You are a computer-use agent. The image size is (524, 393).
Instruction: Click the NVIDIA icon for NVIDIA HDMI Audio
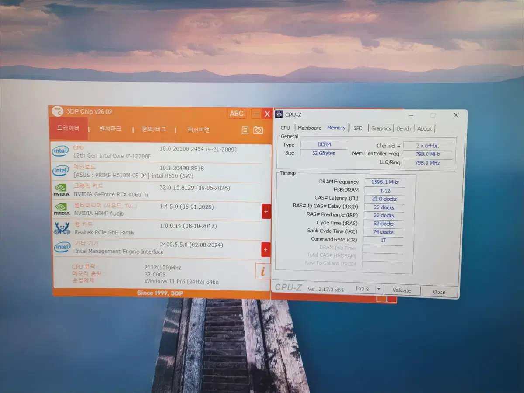pyautogui.click(x=62, y=209)
